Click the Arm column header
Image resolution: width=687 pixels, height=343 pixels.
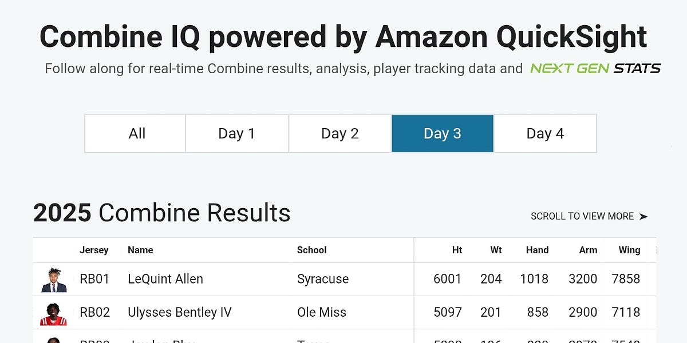pos(588,250)
